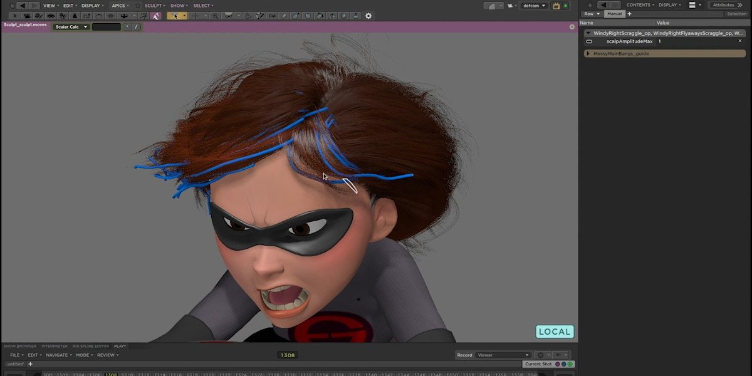Add a new tab with plus button
Screen dimensions: 752x376
(x=630, y=14)
